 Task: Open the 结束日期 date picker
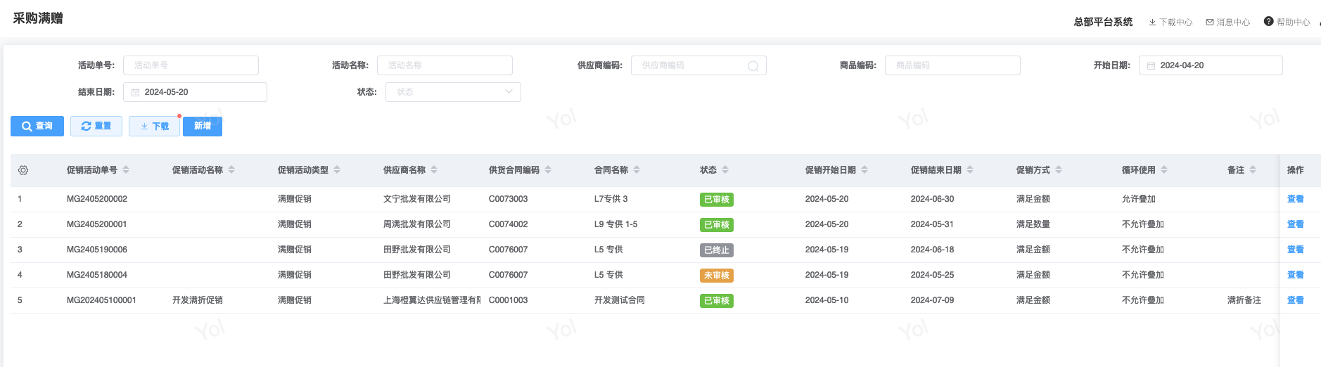pyautogui.click(x=195, y=92)
